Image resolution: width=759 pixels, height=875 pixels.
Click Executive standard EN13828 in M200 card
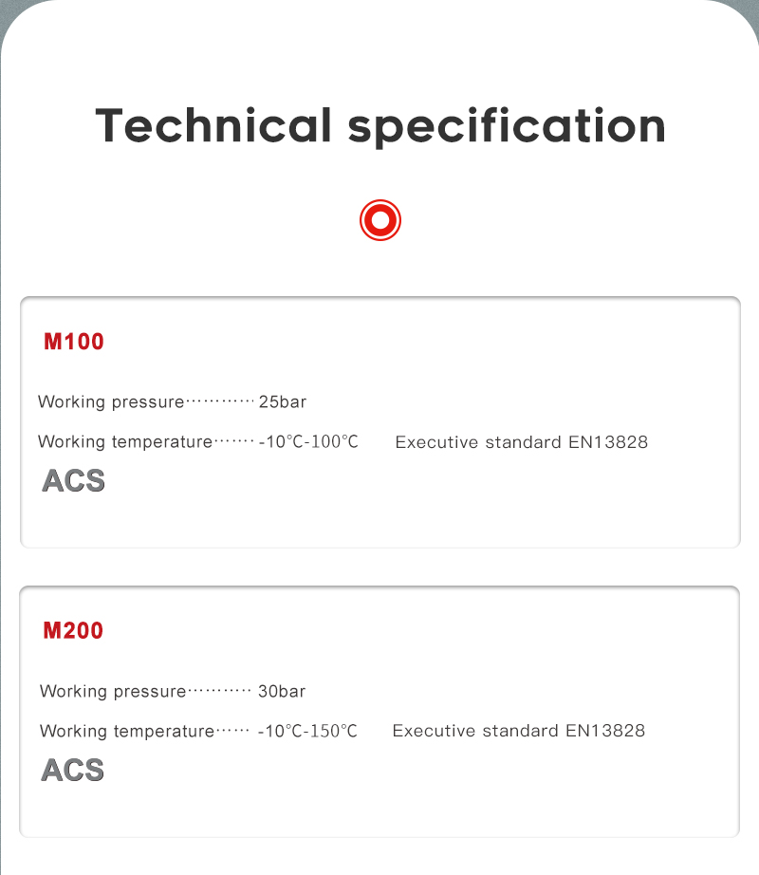click(x=518, y=731)
